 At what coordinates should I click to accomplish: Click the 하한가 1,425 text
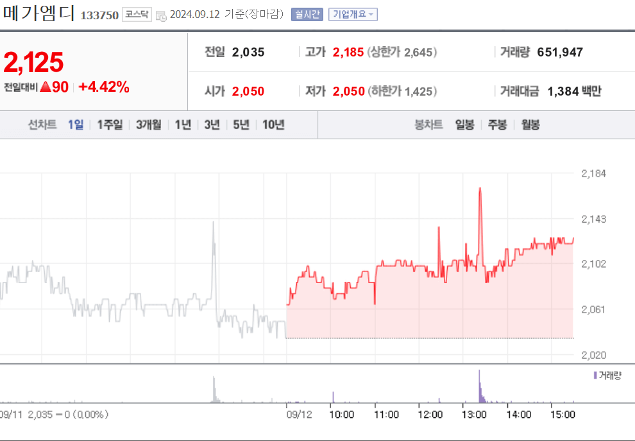pyautogui.click(x=402, y=91)
